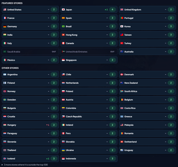178x167 pixels.
Task: Click the Slovakia store name
Action: (x=70, y=142)
